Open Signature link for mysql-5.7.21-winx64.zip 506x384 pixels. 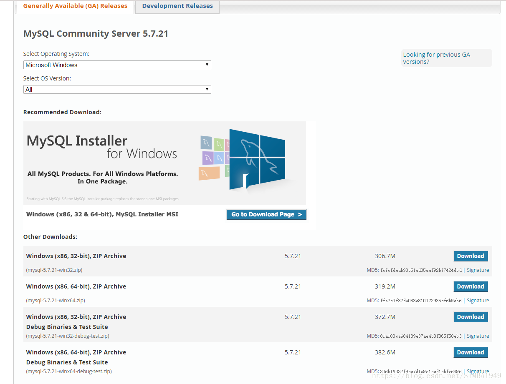(478, 301)
